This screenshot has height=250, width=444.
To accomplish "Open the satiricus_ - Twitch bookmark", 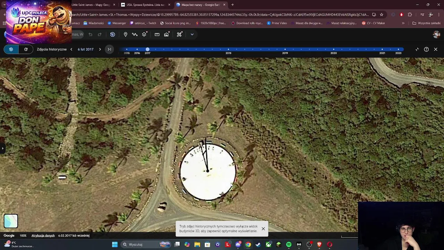I will (x=143, y=23).
